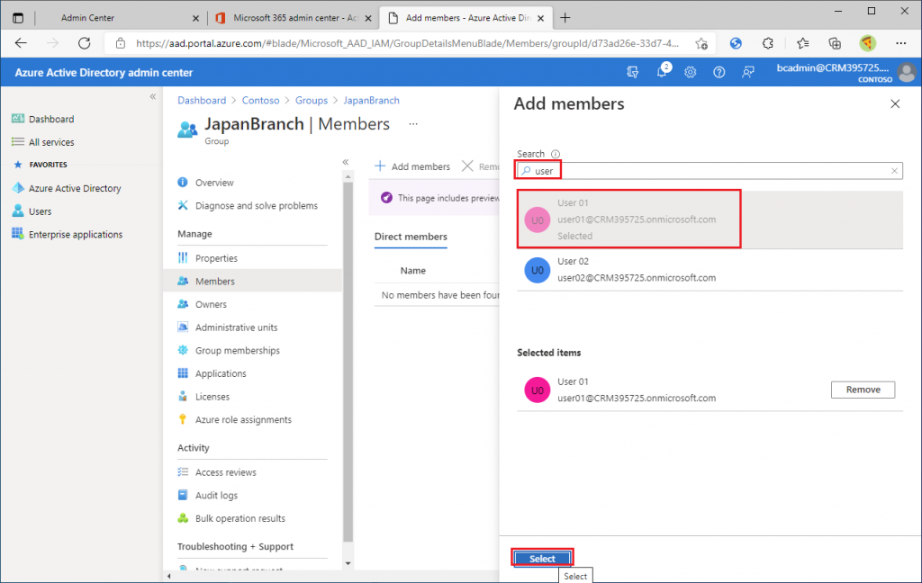Open Azure Active Directory favorite
This screenshot has height=583, width=922.
75,188
